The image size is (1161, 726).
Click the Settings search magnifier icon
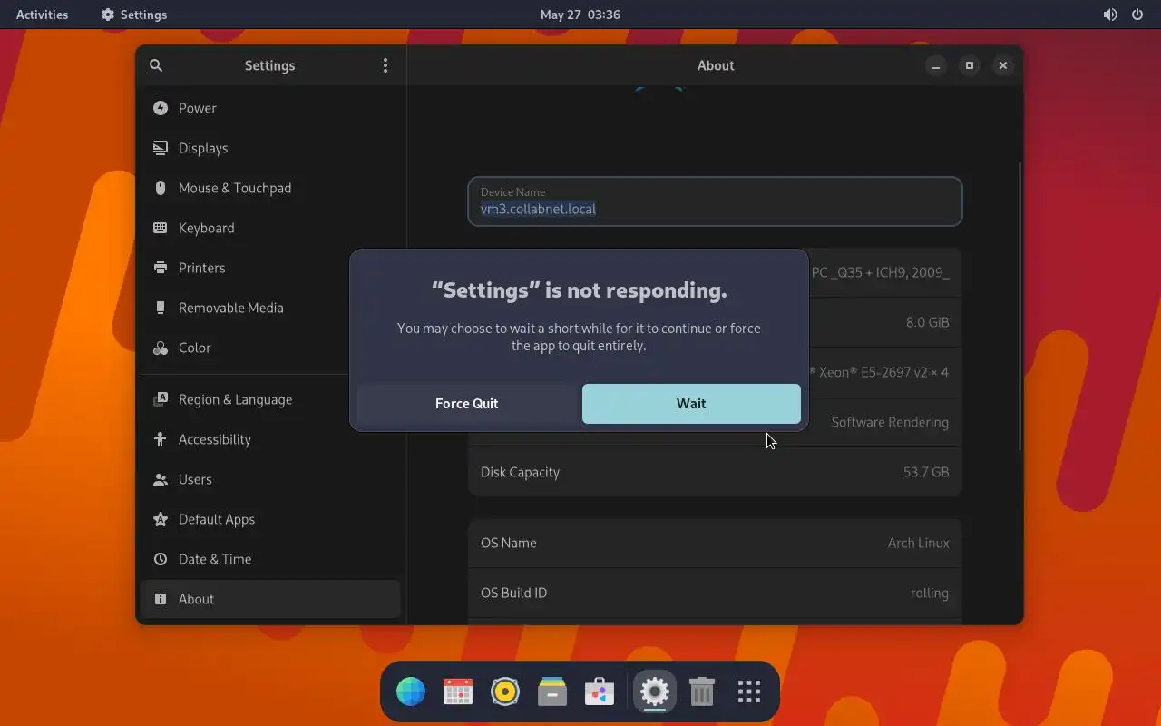[x=156, y=65]
